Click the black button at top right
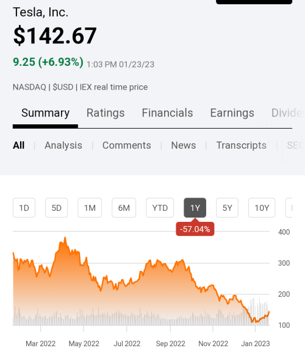Image resolution: width=305 pixels, height=362 pixels. click(x=254, y=2)
